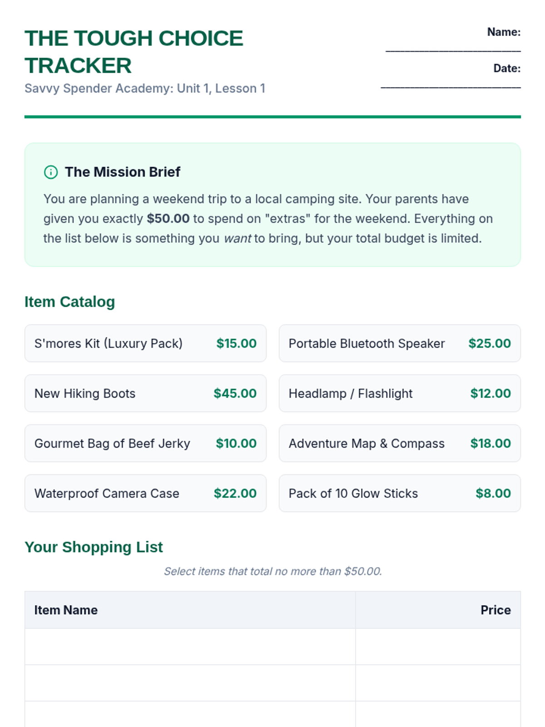
Task: Click the Item Name column header
Action: [66, 610]
